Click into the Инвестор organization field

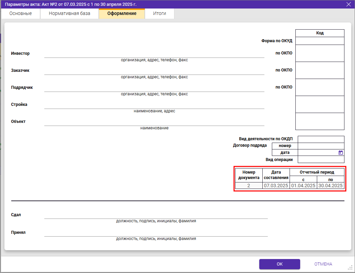tap(154, 54)
